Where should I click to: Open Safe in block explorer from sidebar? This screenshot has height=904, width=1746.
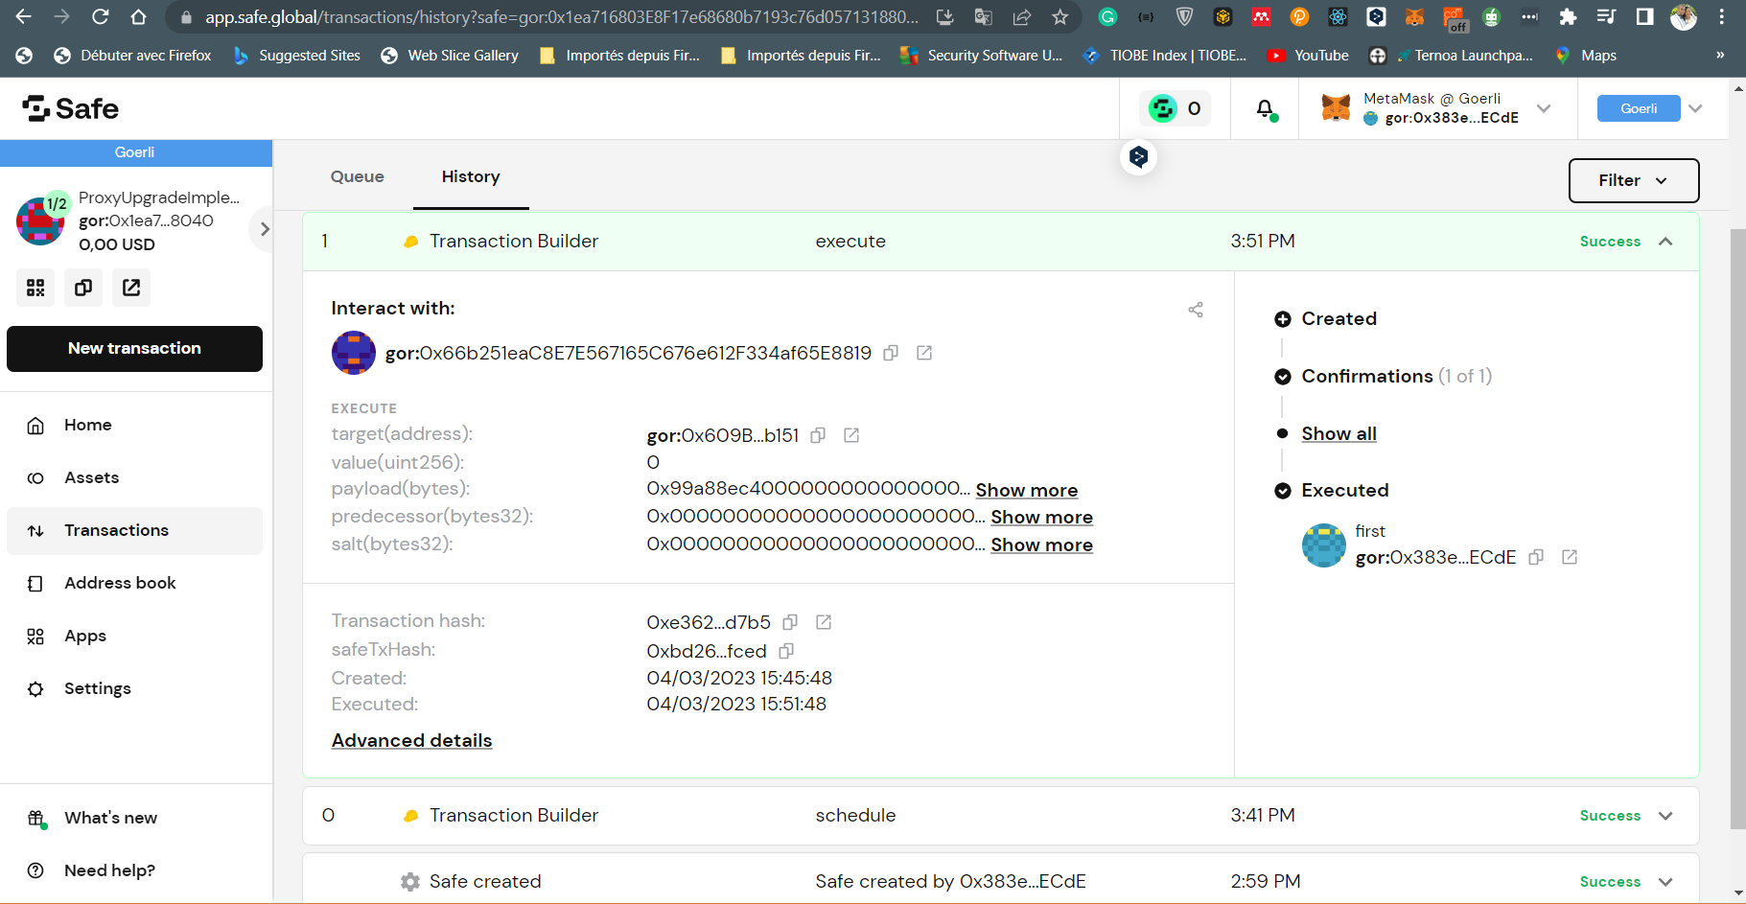coord(131,288)
